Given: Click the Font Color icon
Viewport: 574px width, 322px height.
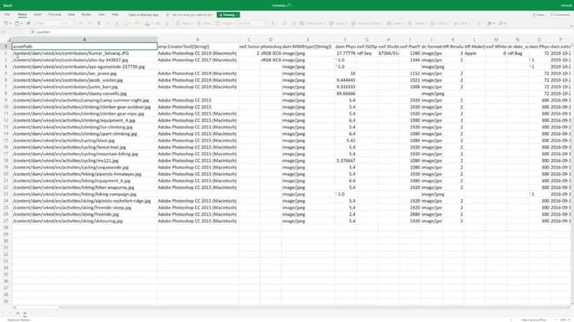Looking at the screenshot, I should point(147,24).
